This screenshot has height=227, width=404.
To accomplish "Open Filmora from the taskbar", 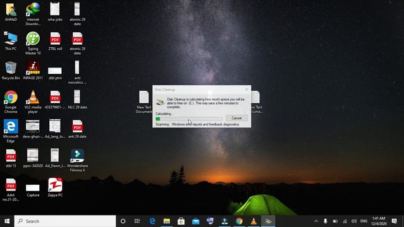I will [x=225, y=221].
